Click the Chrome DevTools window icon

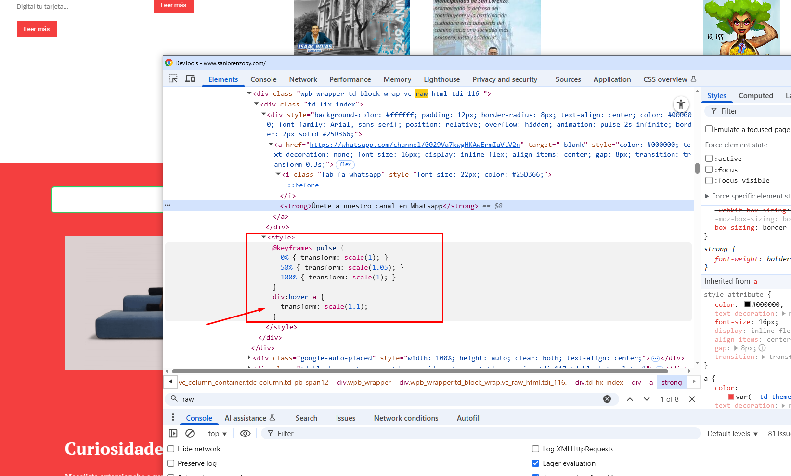[169, 63]
